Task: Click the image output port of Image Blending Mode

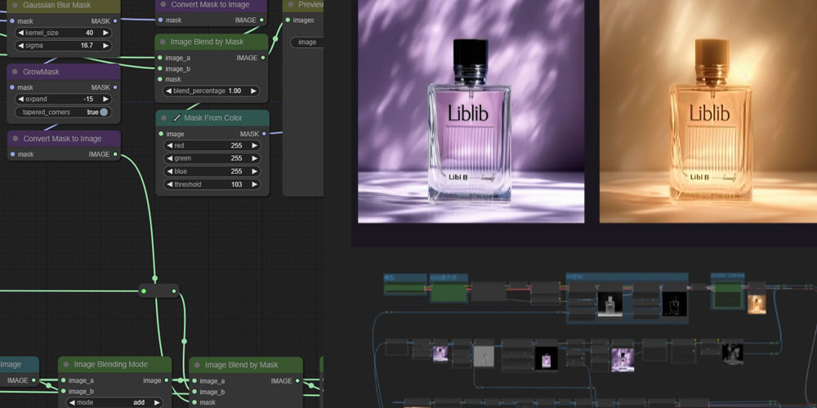Action: tap(166, 380)
